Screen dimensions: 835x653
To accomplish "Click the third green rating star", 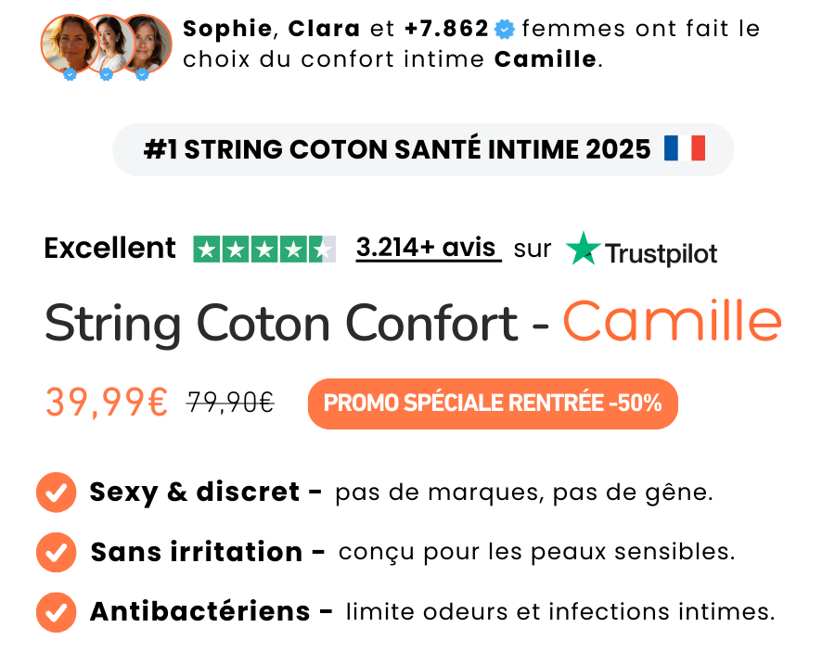I will (264, 250).
